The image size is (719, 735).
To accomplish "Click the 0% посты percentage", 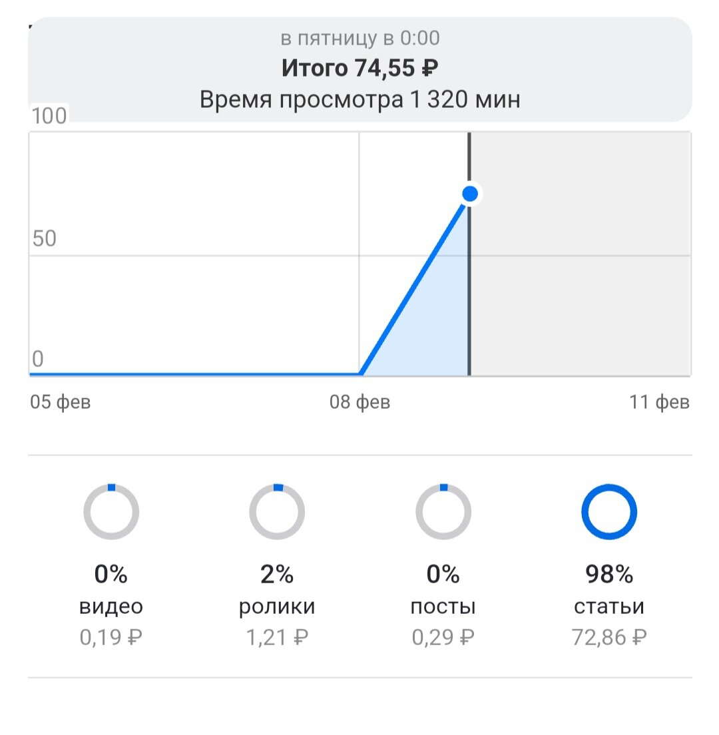I will pyautogui.click(x=443, y=574).
